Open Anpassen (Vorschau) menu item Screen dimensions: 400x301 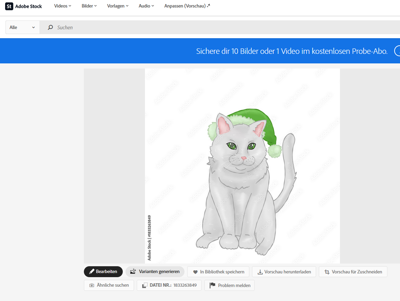(x=187, y=6)
